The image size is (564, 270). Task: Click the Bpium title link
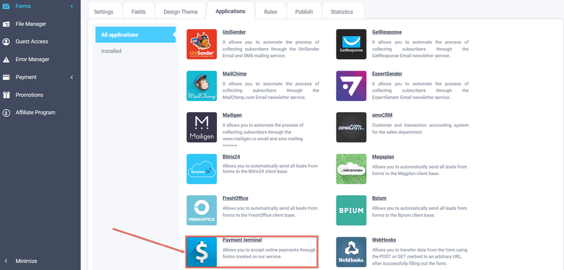[380, 198]
